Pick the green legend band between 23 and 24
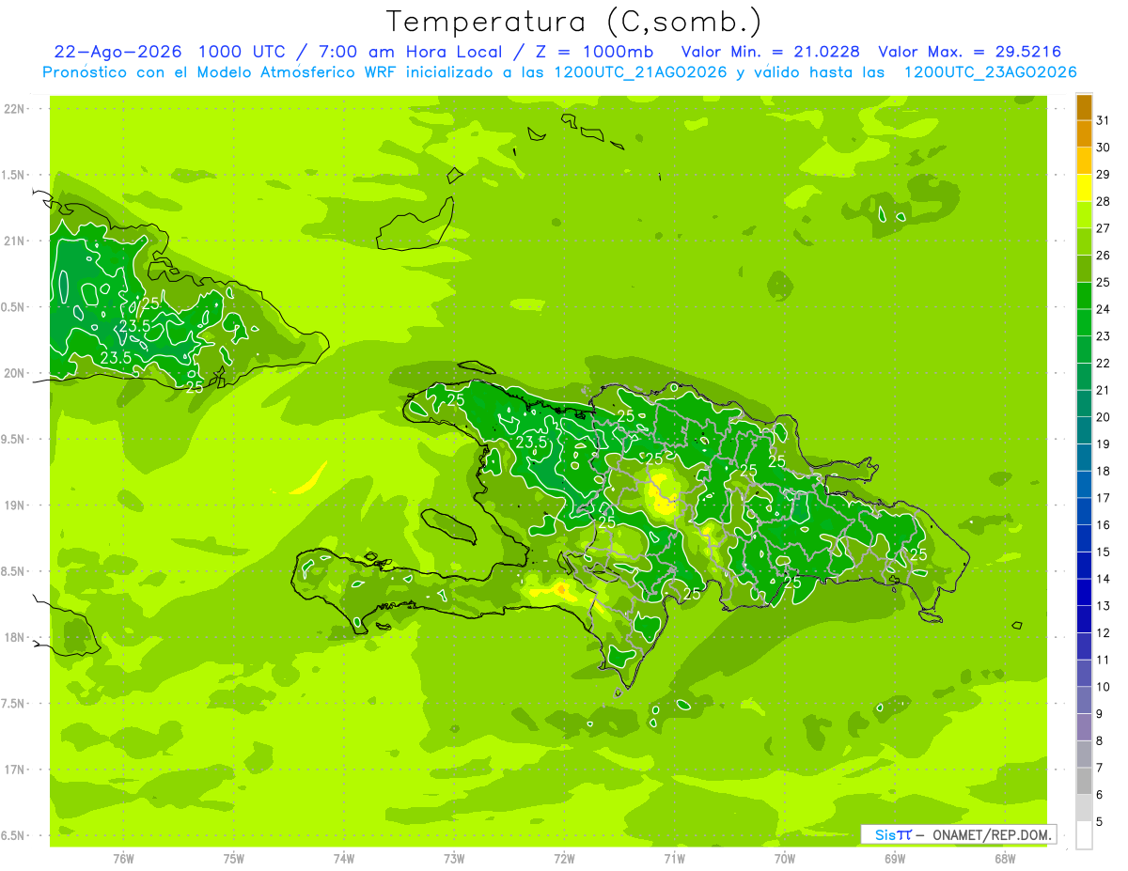The height and width of the screenshot is (871, 1128). tap(1084, 322)
